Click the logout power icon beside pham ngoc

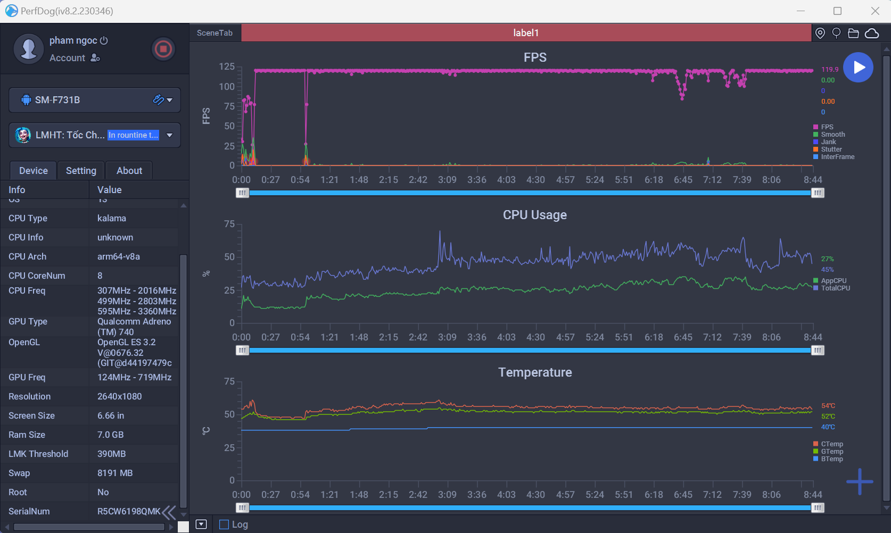[104, 40]
